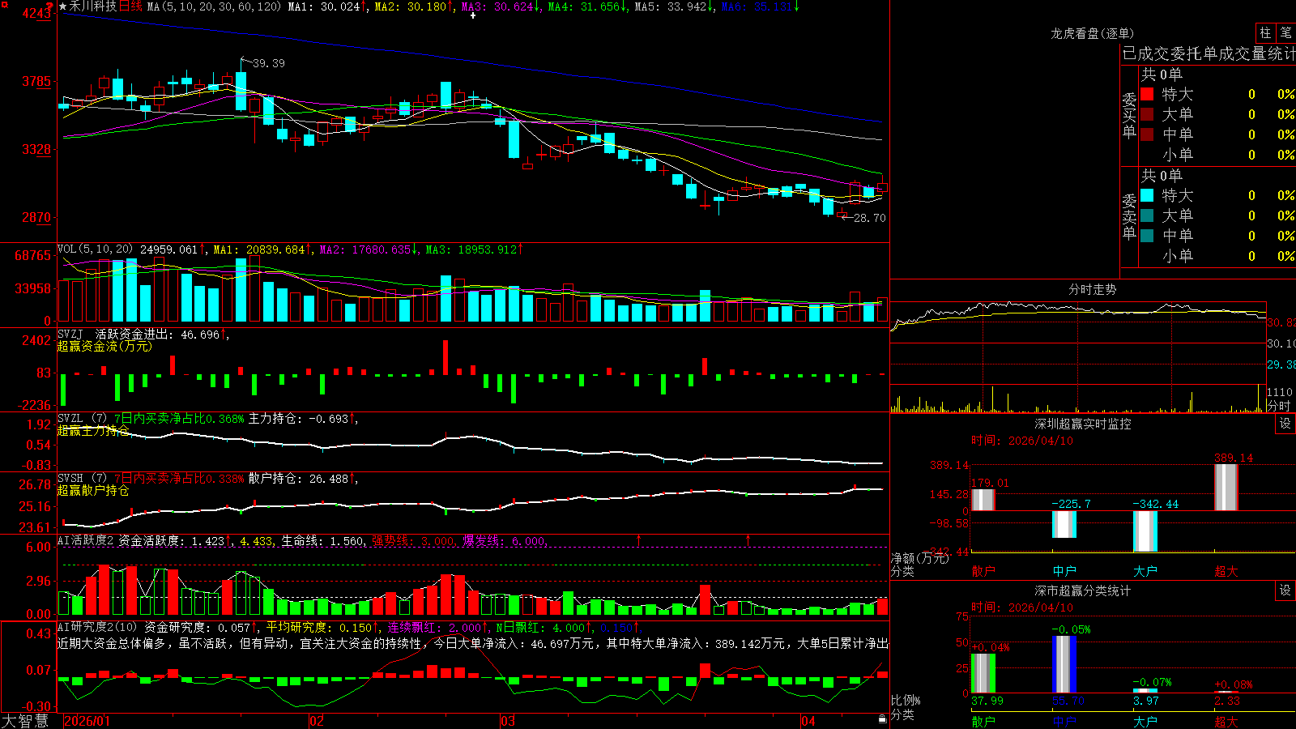The image size is (1296, 729).
Task: Click the teal 中单 swatch under 委卖单
Action: pyautogui.click(x=1147, y=236)
